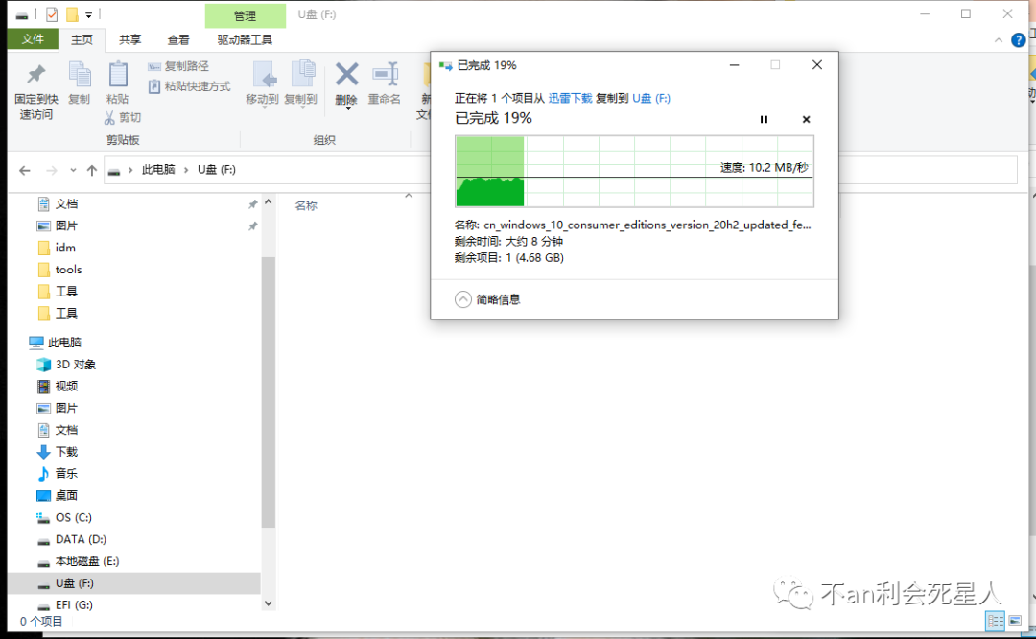Select 本地磁盘 (E:) drive
This screenshot has height=639, width=1036.
(x=87, y=561)
